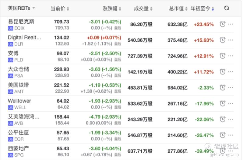Sort by 涨跌幅 column

tap(112, 9)
